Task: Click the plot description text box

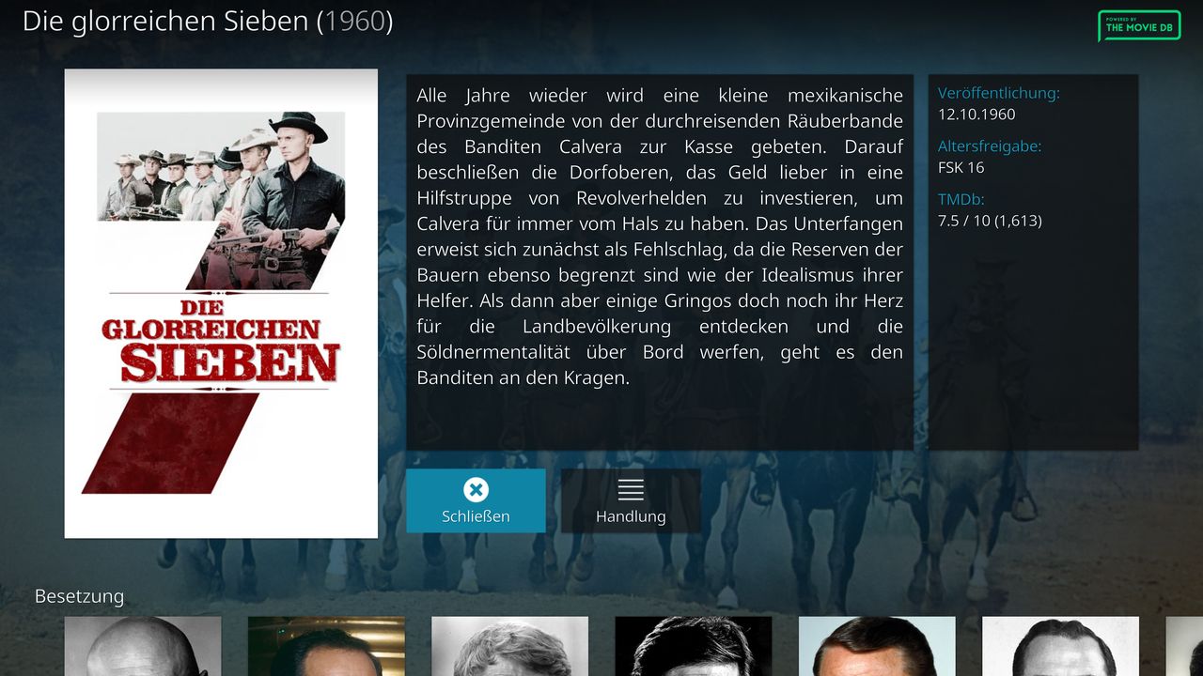Action: pos(660,263)
